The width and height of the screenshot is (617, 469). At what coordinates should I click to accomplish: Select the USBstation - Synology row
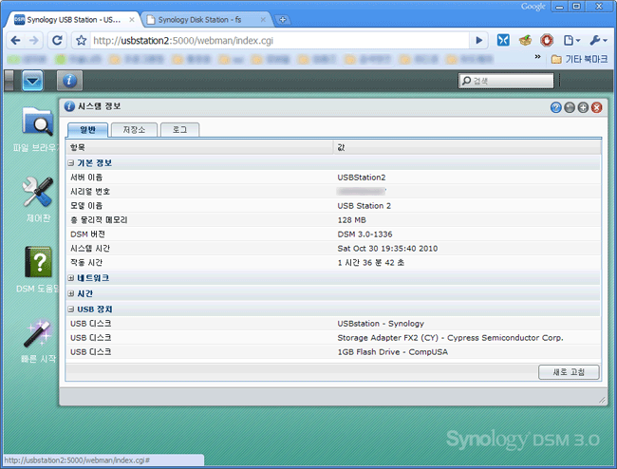(x=333, y=324)
